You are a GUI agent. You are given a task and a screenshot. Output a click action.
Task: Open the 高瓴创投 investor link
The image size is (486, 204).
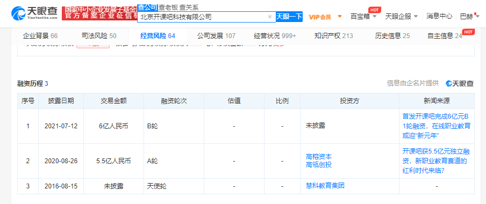[319, 165]
